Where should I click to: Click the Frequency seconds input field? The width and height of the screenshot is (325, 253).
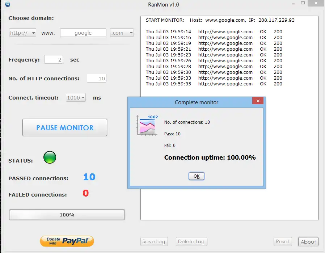[54, 60]
